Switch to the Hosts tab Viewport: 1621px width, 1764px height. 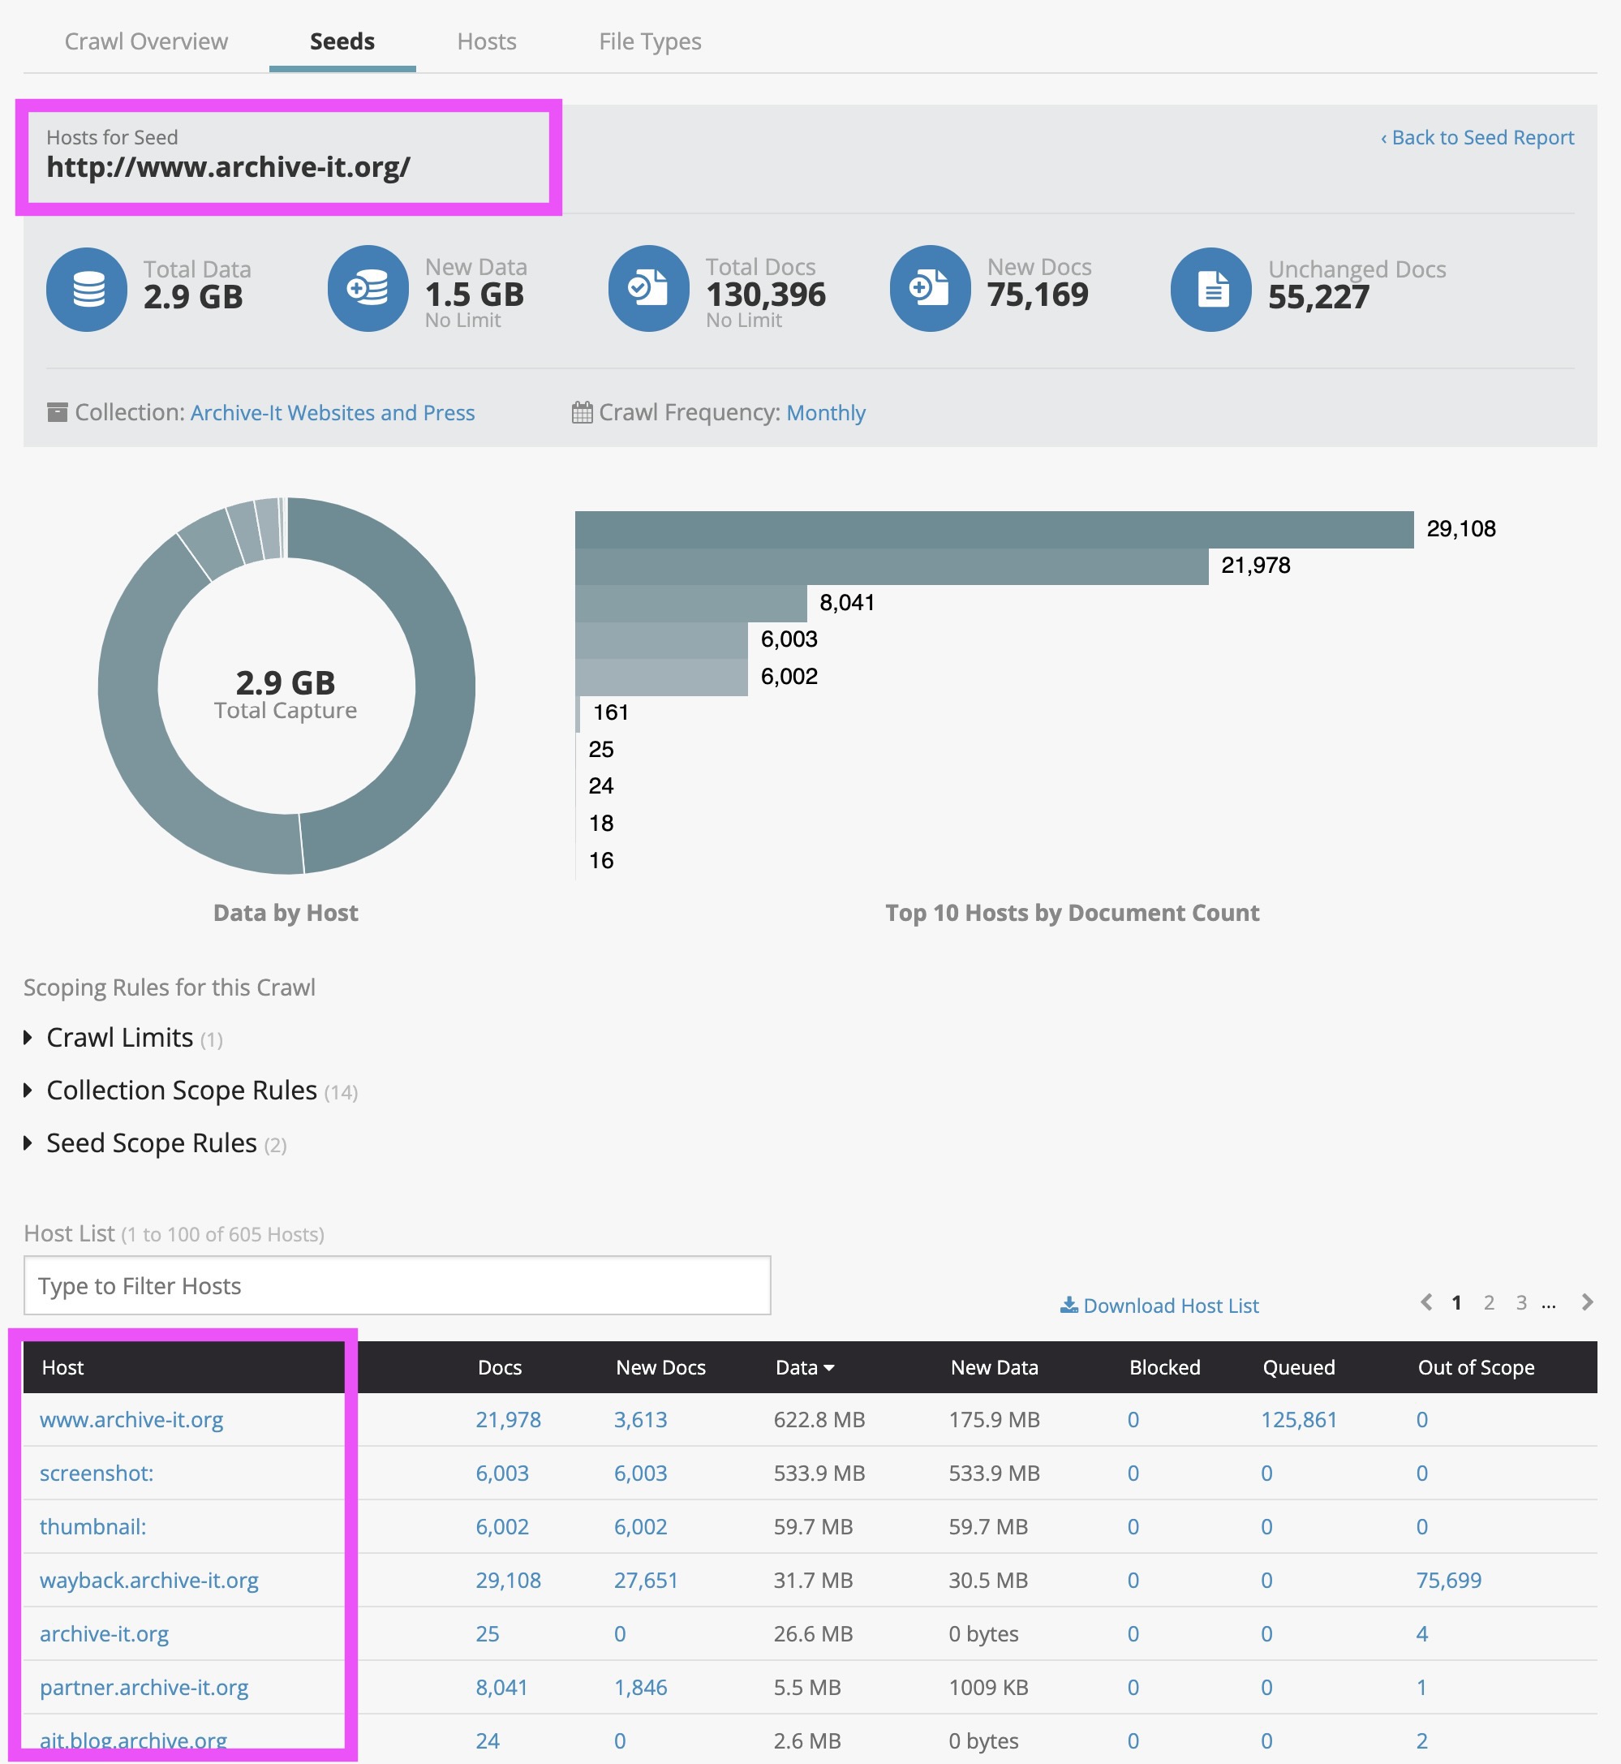pos(486,41)
